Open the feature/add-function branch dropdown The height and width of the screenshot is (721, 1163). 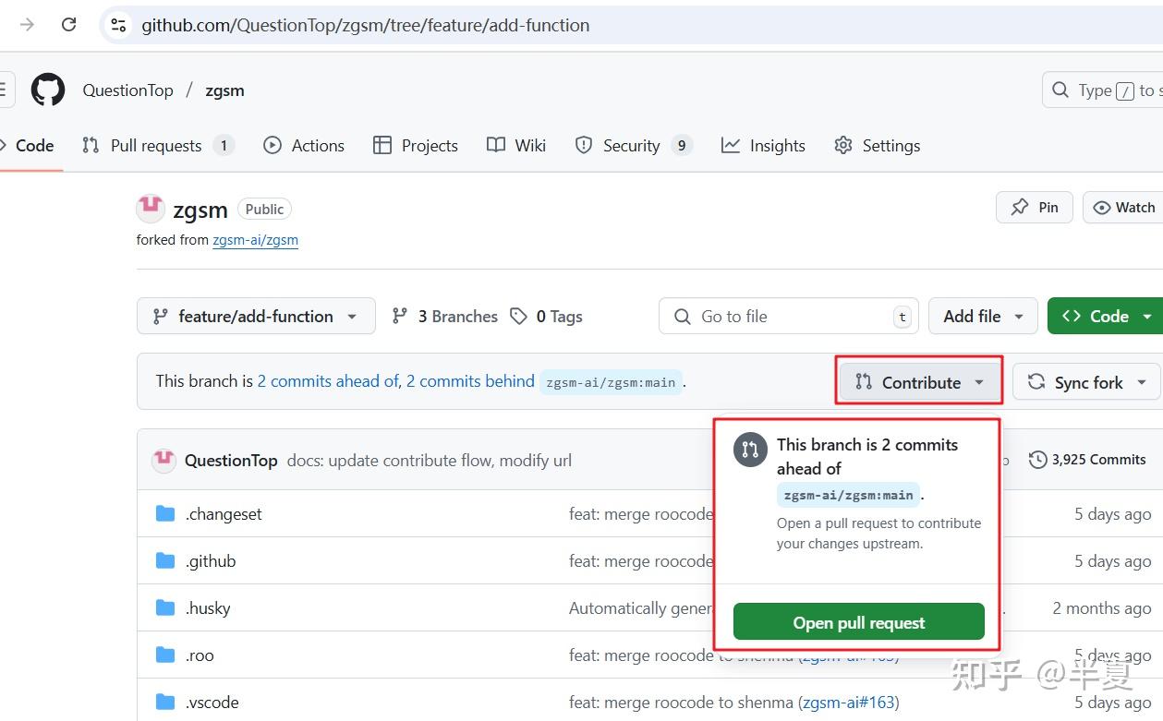click(256, 316)
